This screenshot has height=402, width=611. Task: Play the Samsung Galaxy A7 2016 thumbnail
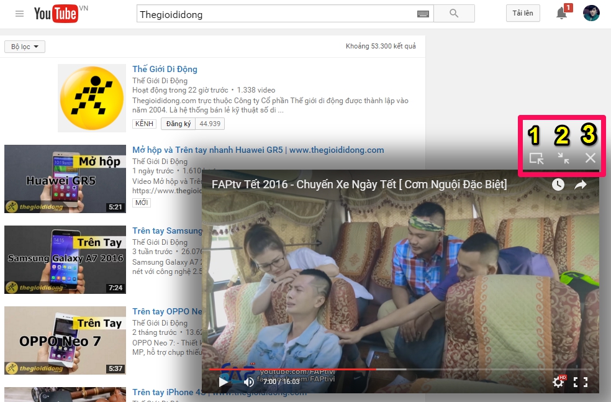[65, 260]
